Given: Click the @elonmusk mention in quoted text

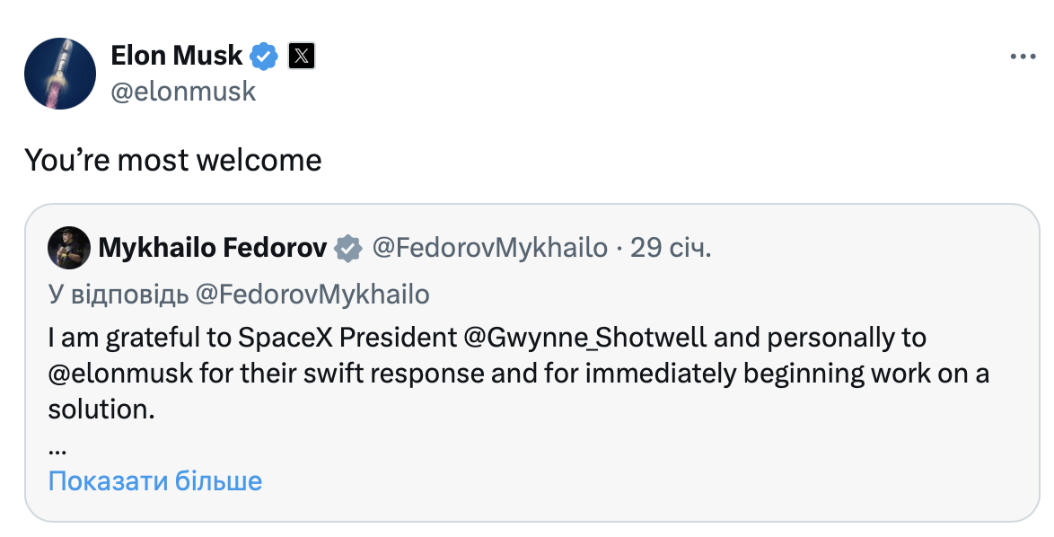Looking at the screenshot, I should tap(120, 374).
